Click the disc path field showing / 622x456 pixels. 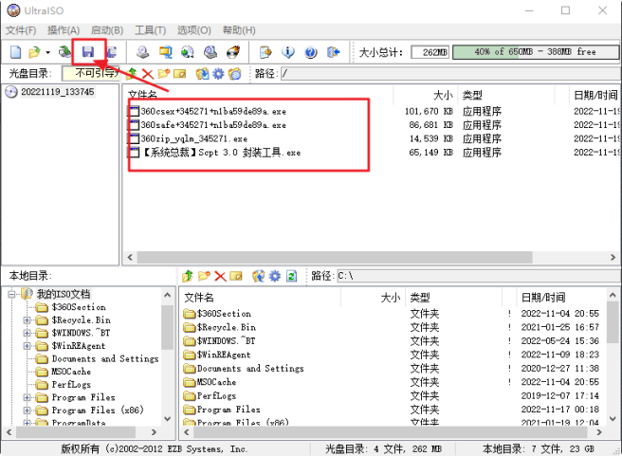tap(450, 74)
